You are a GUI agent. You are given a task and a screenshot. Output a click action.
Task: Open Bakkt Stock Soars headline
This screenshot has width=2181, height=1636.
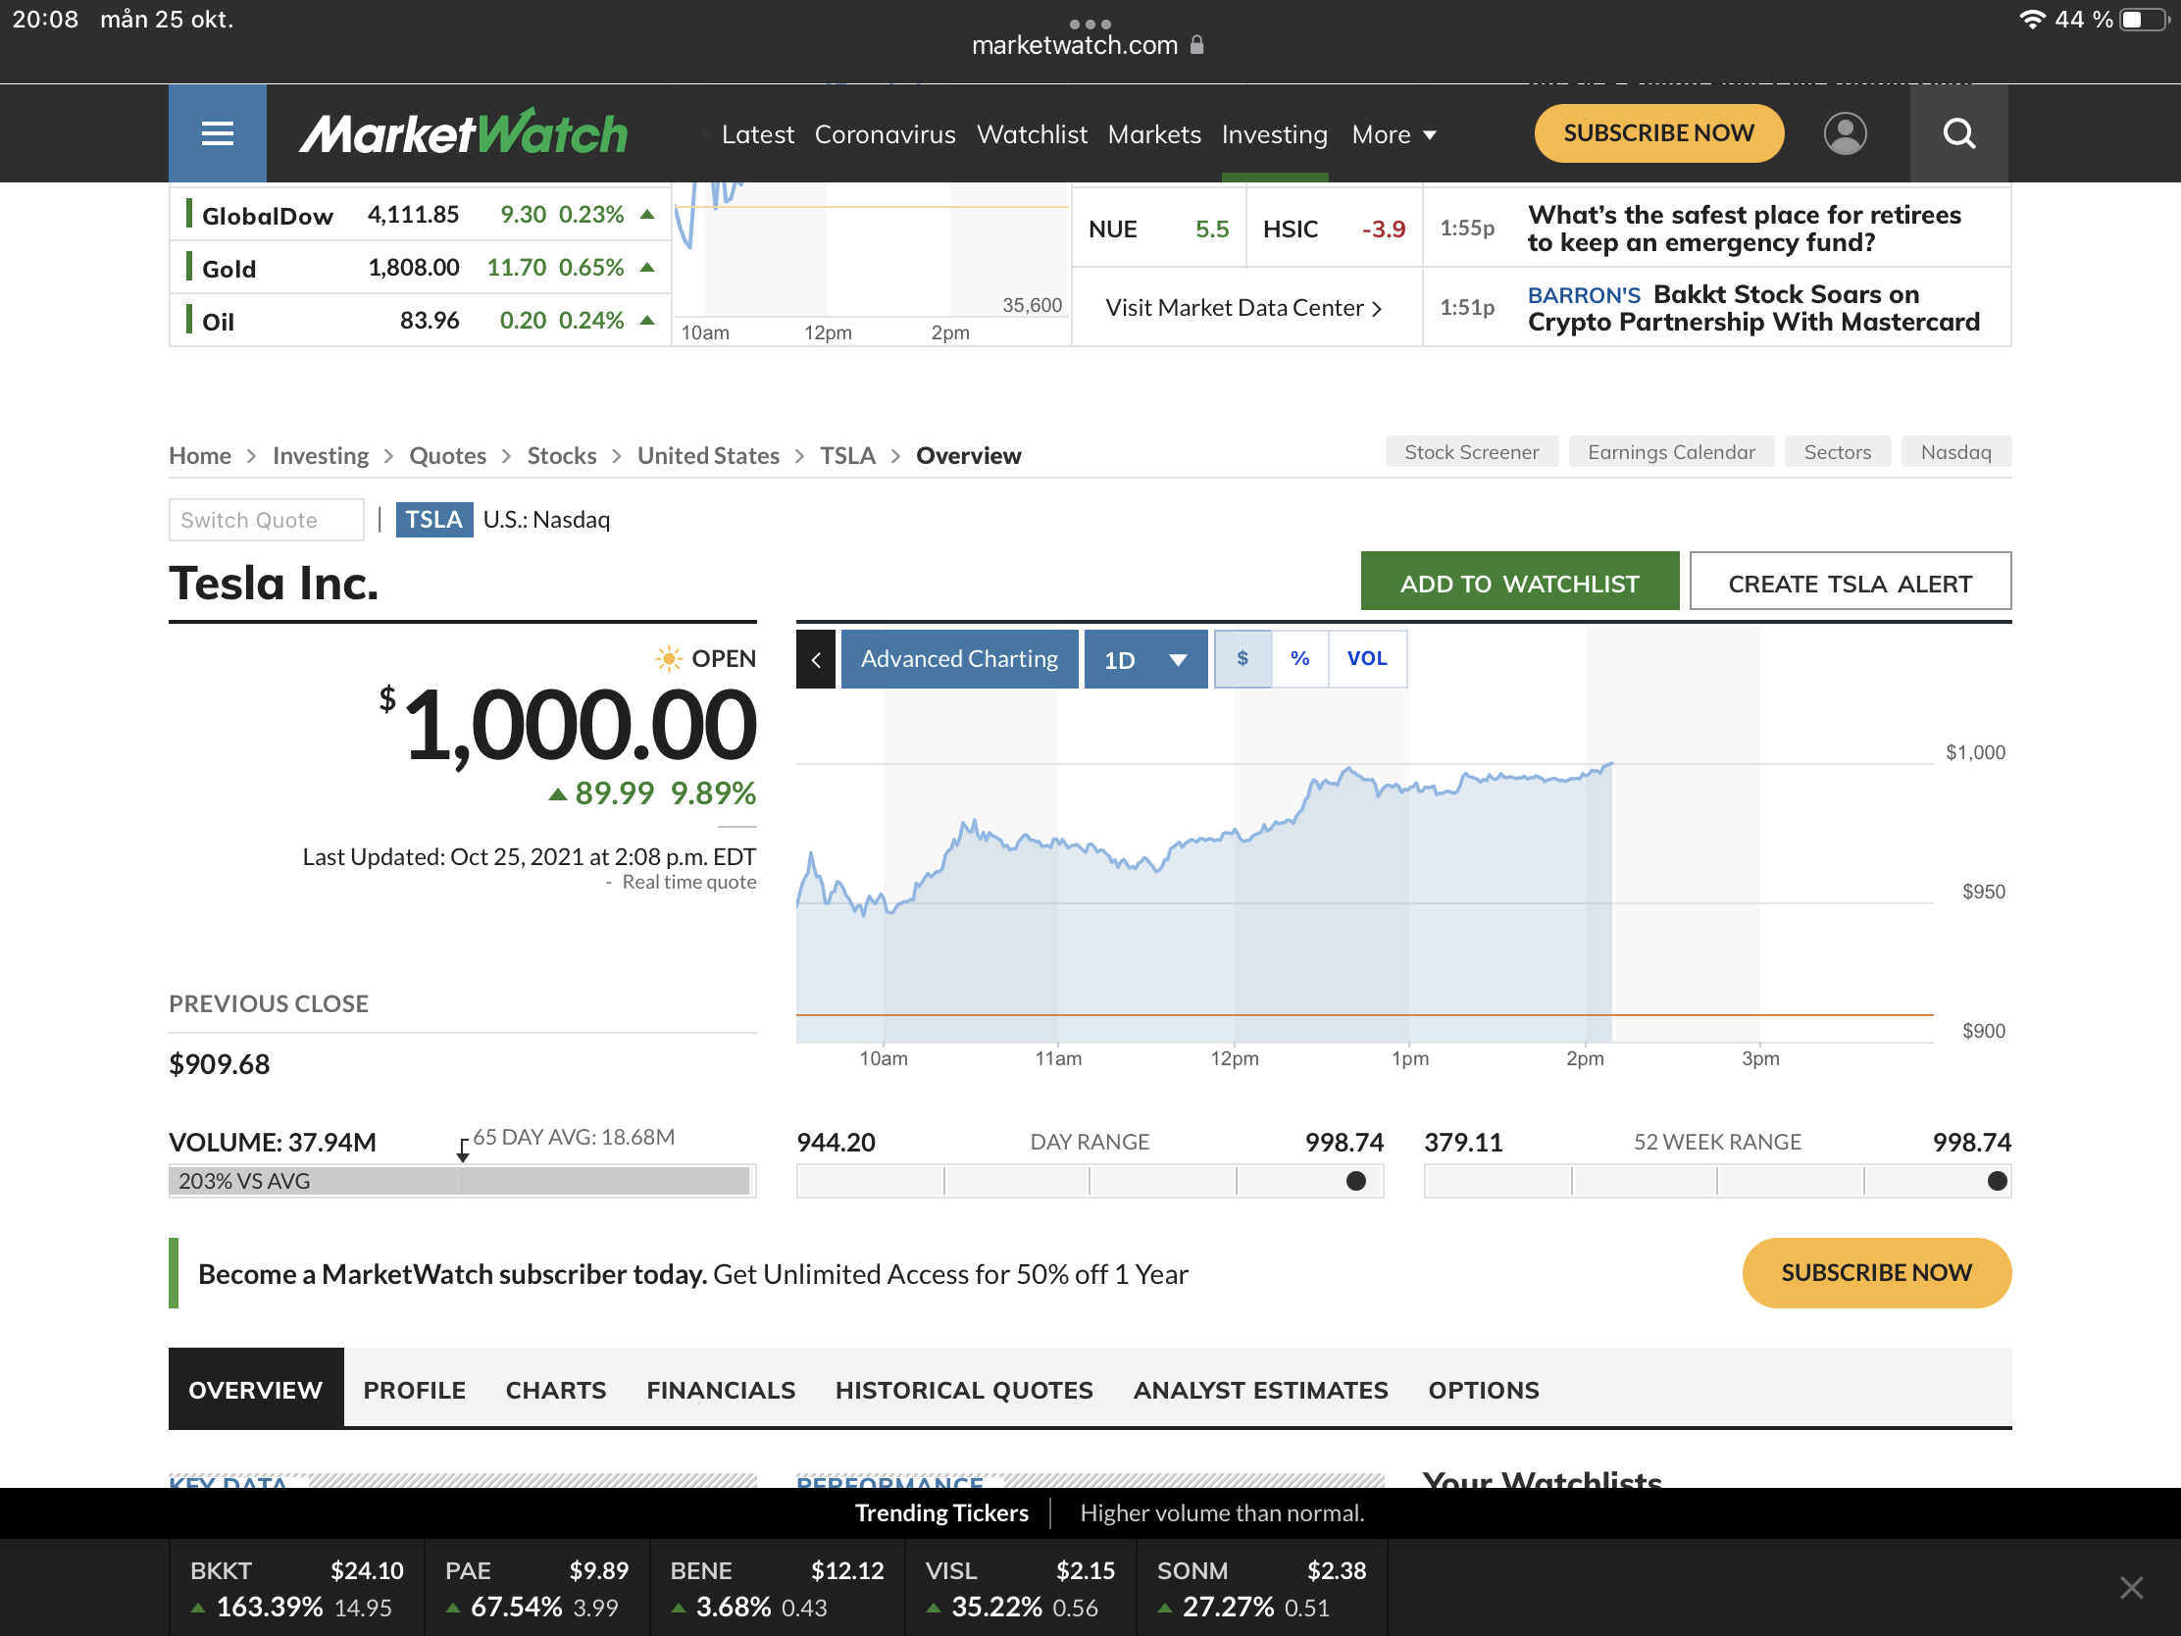[x=1753, y=308]
